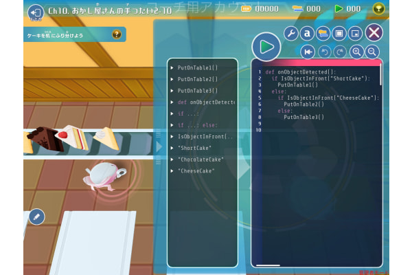The height and width of the screenshot is (275, 412).
Task: Close the code editor with X
Action: click(374, 32)
